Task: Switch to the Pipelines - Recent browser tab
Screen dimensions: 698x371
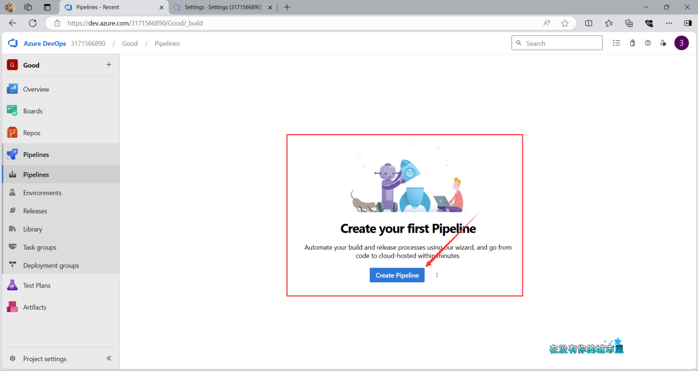Action: 113,8
